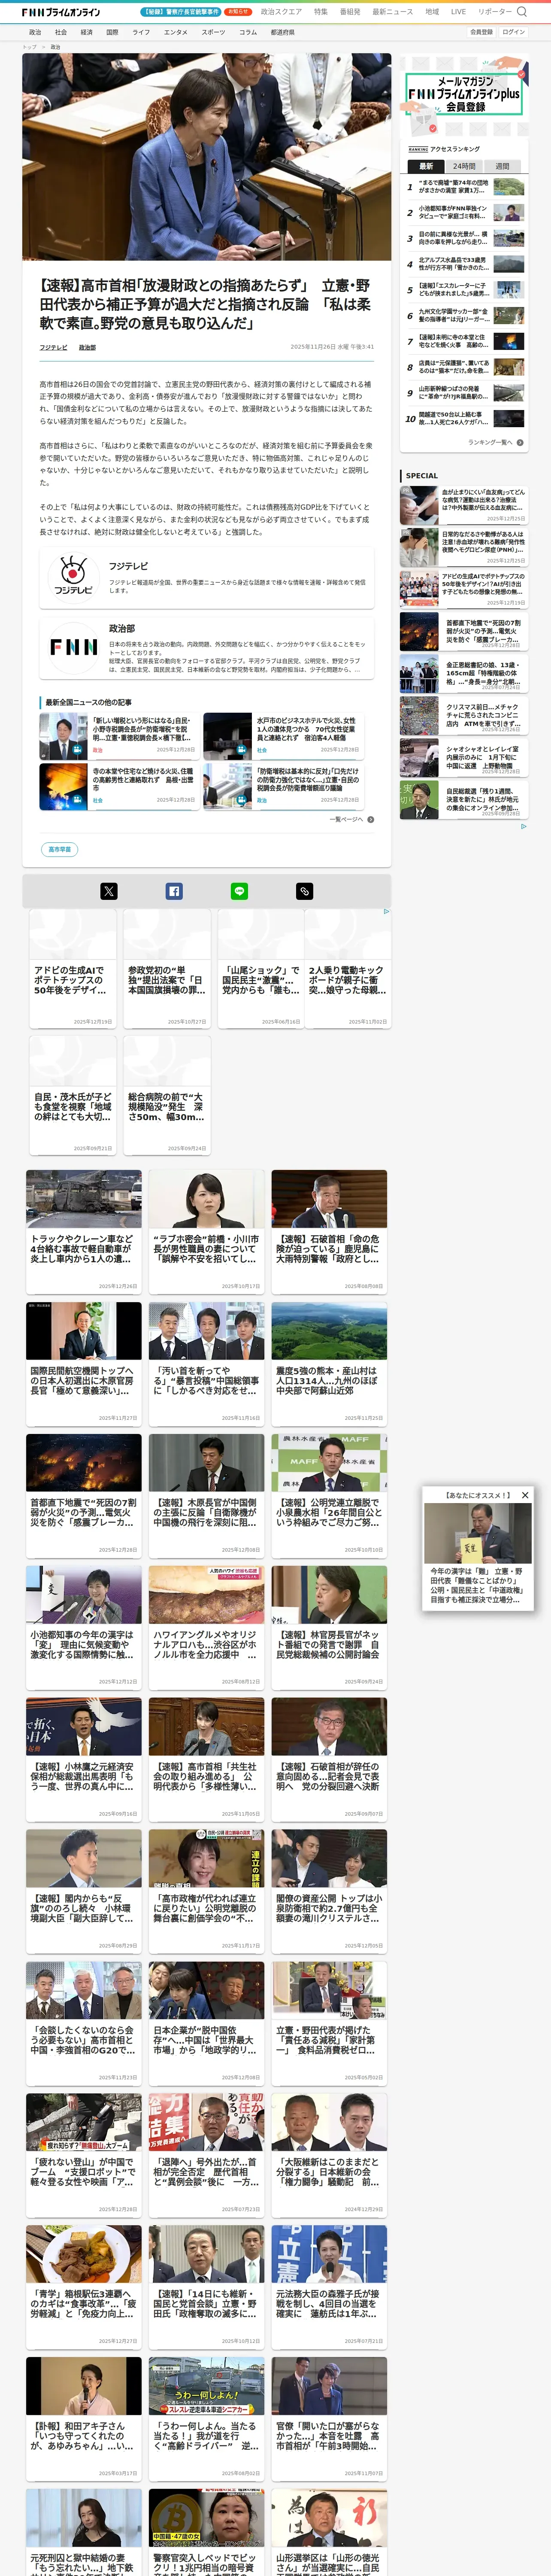Open SPECIAL item 金正恩総書記の娘
This screenshot has width=551, height=2576.
pos(463,674)
